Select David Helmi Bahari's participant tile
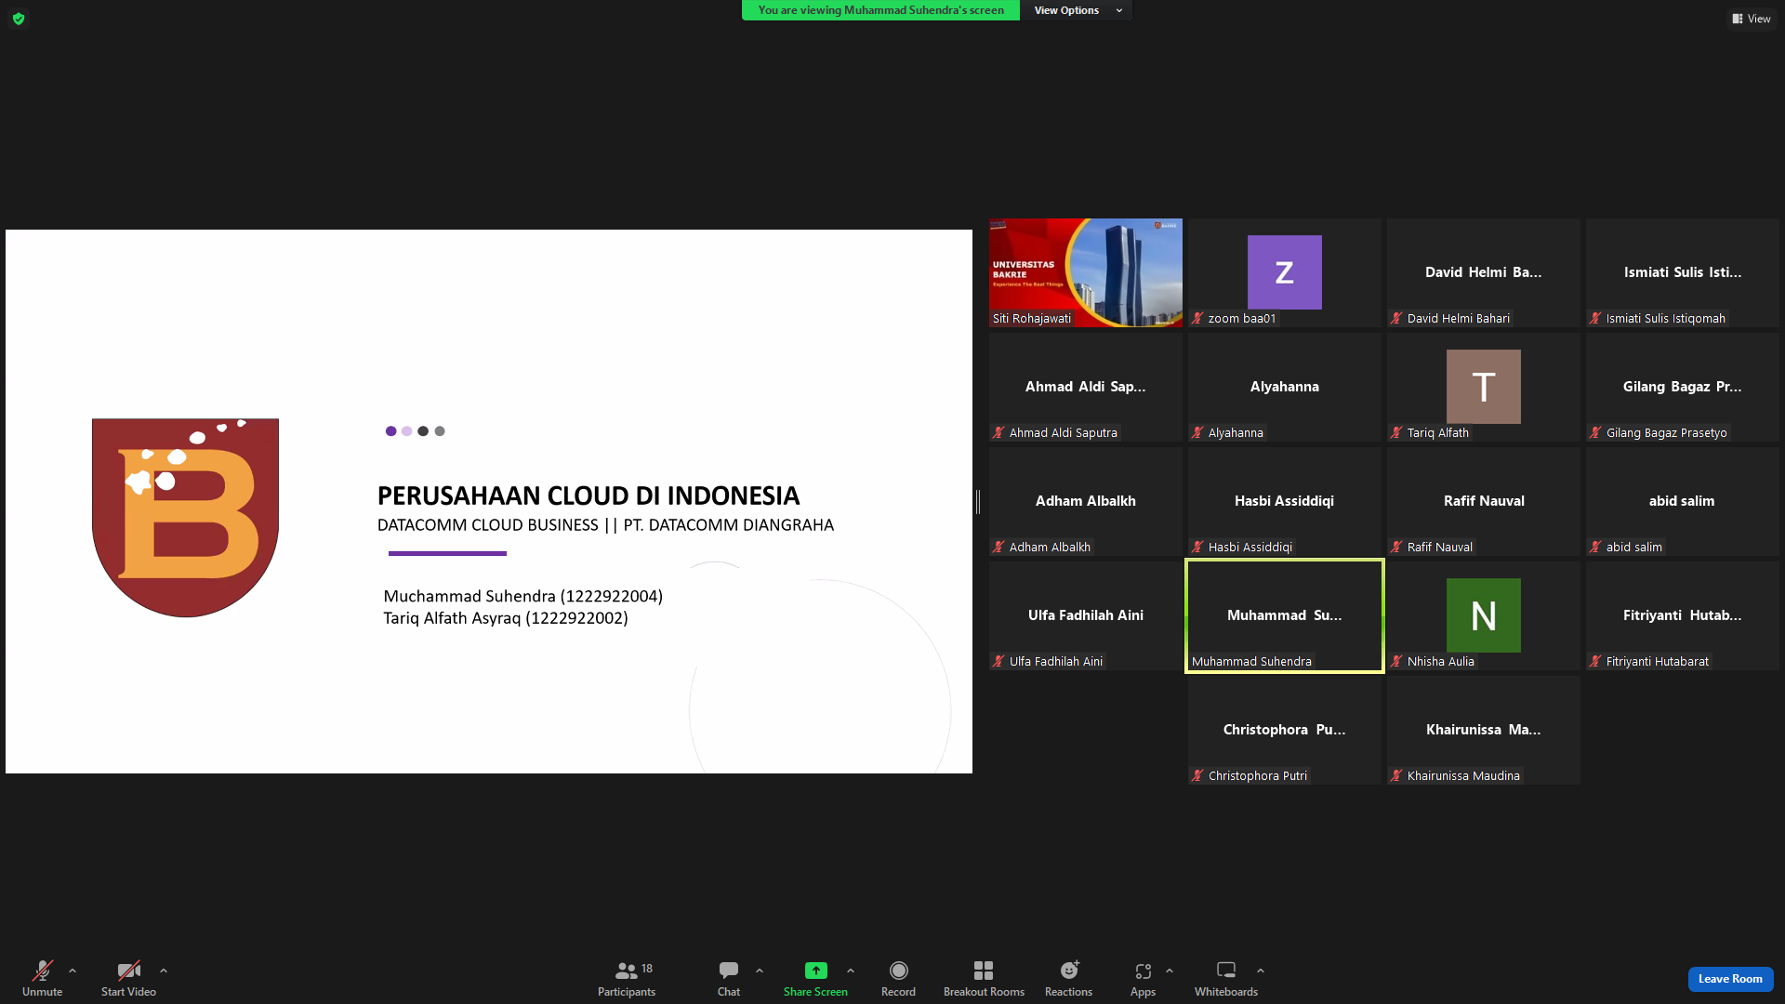The image size is (1785, 1004). pos(1484,272)
